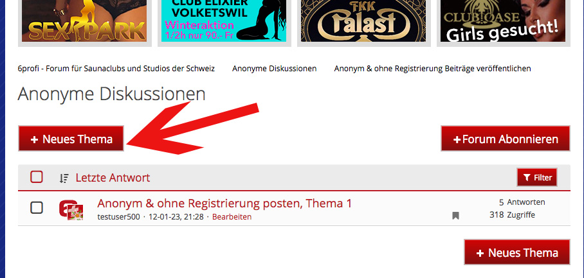Open the Filter dropdown
Image resolution: width=584 pixels, height=278 pixels.
[537, 177]
